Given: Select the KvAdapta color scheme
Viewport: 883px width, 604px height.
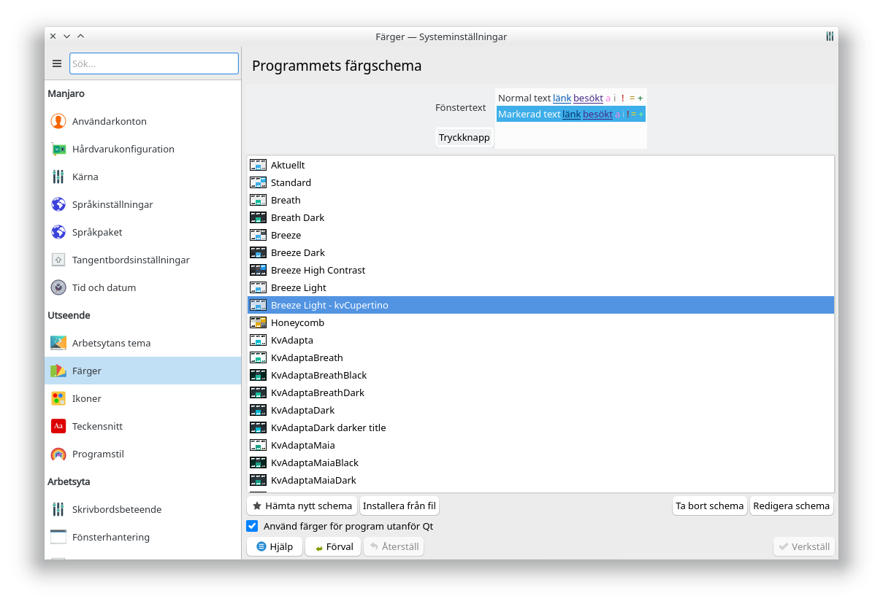Looking at the screenshot, I should click(540, 340).
